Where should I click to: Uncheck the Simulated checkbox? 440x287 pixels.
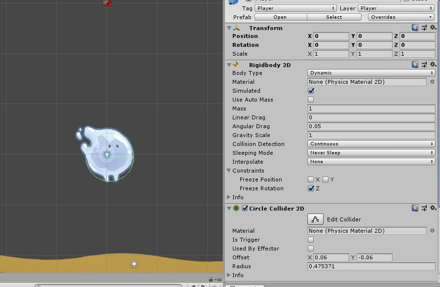(311, 91)
